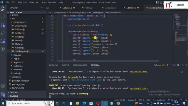Open the Extensions view
188x106 pixels.
pos(3,41)
